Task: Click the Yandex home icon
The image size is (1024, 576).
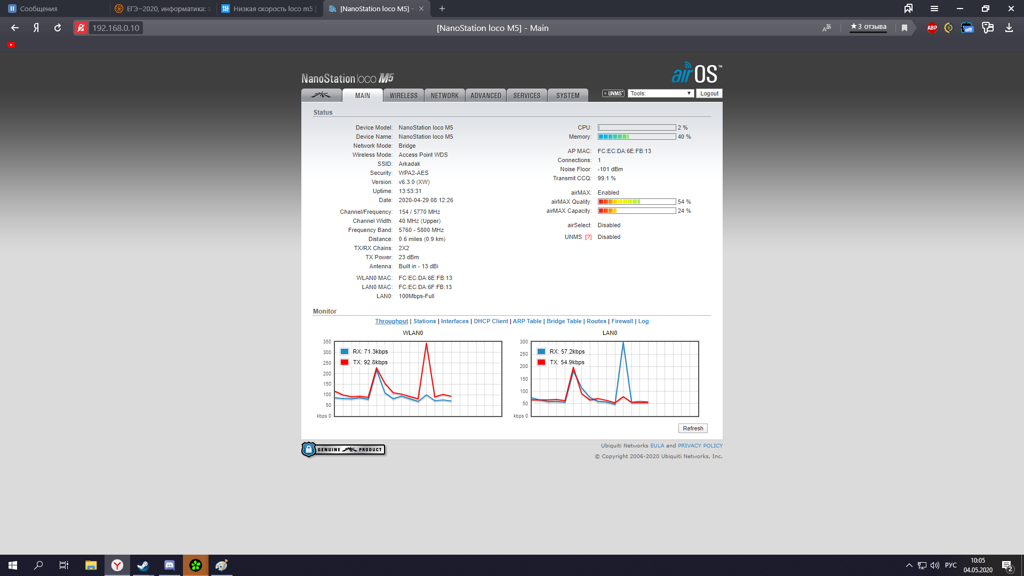Action: click(36, 28)
